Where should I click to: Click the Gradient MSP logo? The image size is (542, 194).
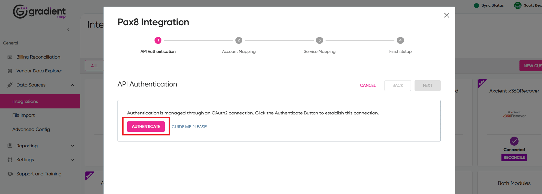coord(39,12)
